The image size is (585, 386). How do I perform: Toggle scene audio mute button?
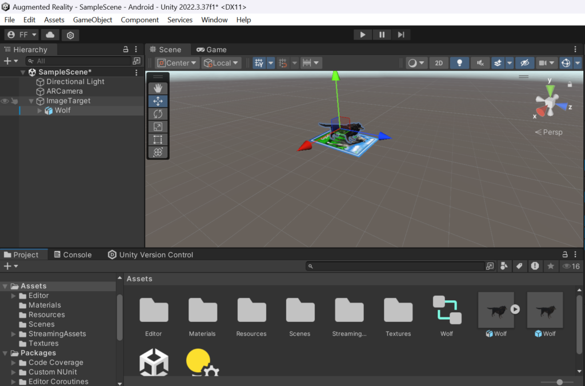480,63
